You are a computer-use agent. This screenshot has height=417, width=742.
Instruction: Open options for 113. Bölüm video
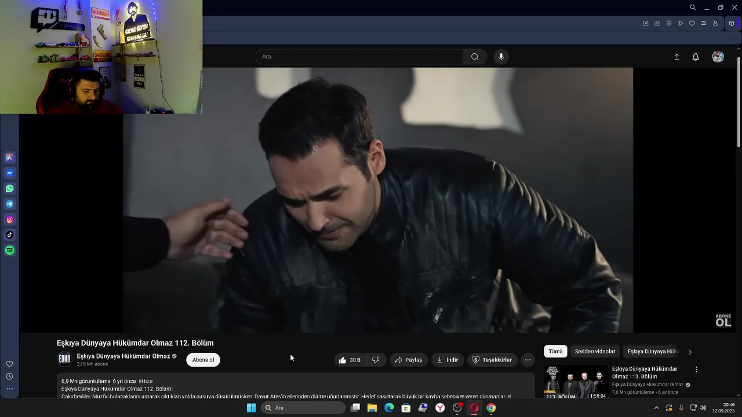pos(696,370)
